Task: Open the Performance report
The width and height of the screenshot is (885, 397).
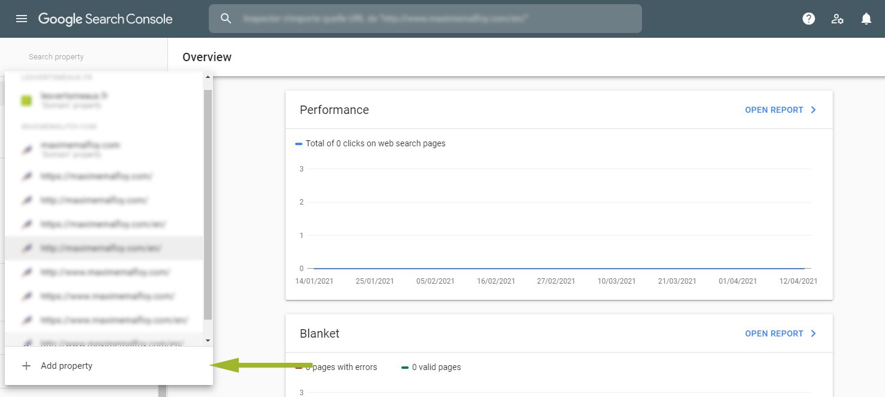Action: pos(780,110)
